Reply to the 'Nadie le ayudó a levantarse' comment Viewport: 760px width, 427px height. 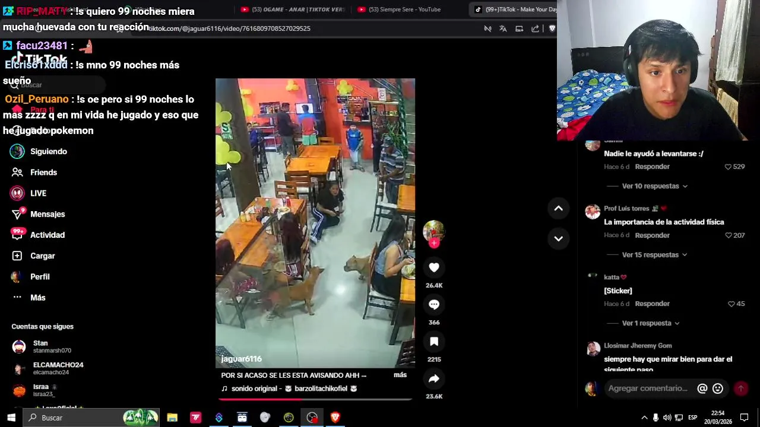pyautogui.click(x=652, y=167)
